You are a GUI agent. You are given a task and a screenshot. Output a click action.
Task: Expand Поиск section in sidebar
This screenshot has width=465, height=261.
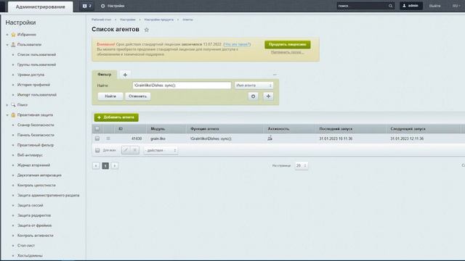7,105
